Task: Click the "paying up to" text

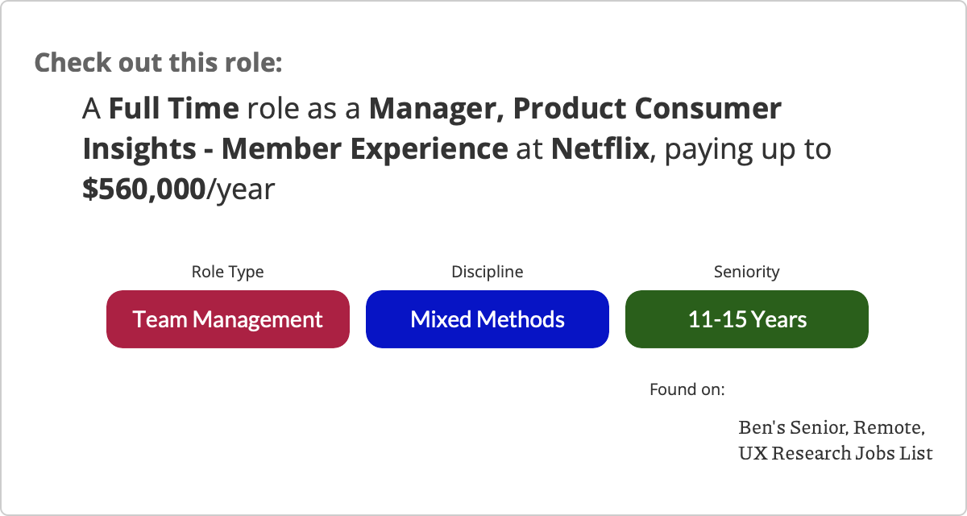Action: pos(748,149)
